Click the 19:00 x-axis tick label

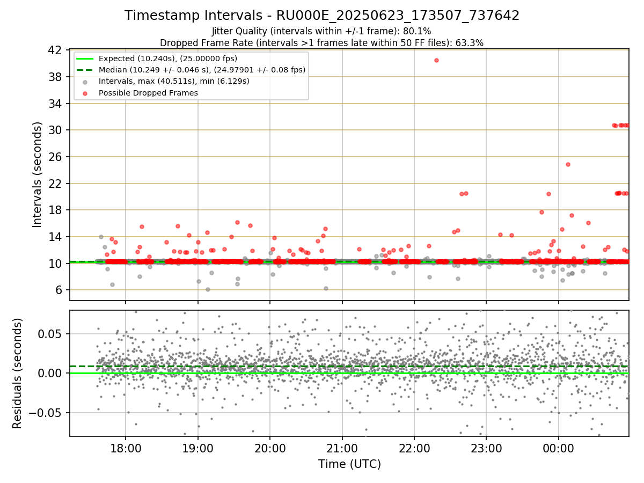pyautogui.click(x=198, y=449)
